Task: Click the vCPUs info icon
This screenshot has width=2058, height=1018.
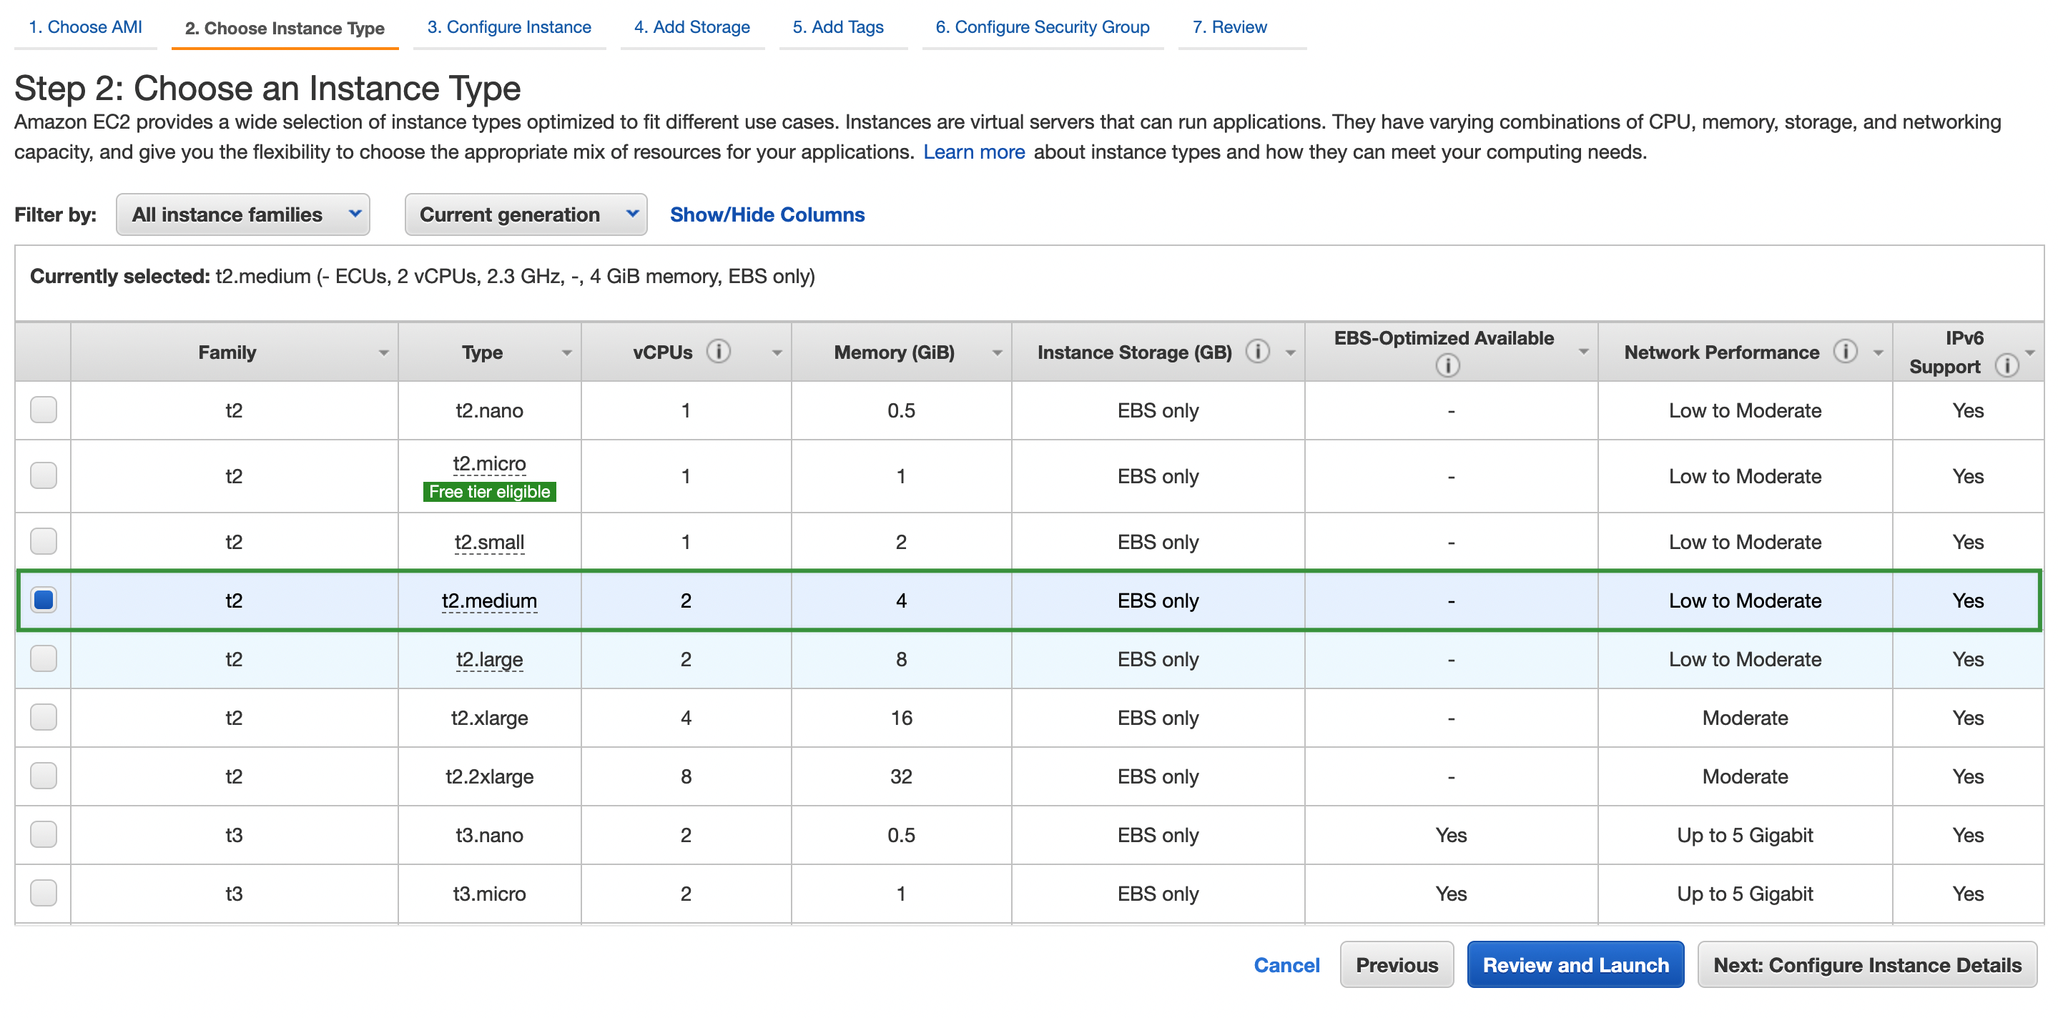Action: tap(718, 352)
